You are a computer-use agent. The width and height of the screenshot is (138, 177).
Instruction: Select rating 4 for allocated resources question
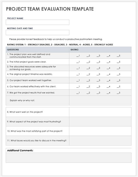click(x=108, y=68)
